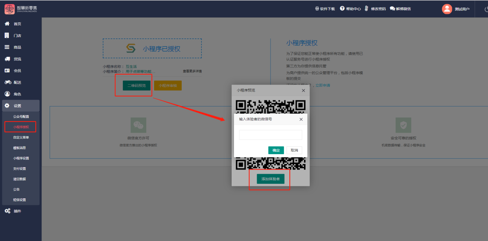Viewport: 488px width, 241px height.
Task: Click the truck logistics icon
Action: pyautogui.click(x=7, y=59)
